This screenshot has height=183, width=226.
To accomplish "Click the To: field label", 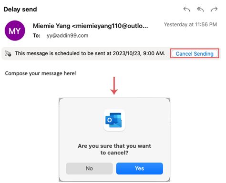I will coord(37,36).
